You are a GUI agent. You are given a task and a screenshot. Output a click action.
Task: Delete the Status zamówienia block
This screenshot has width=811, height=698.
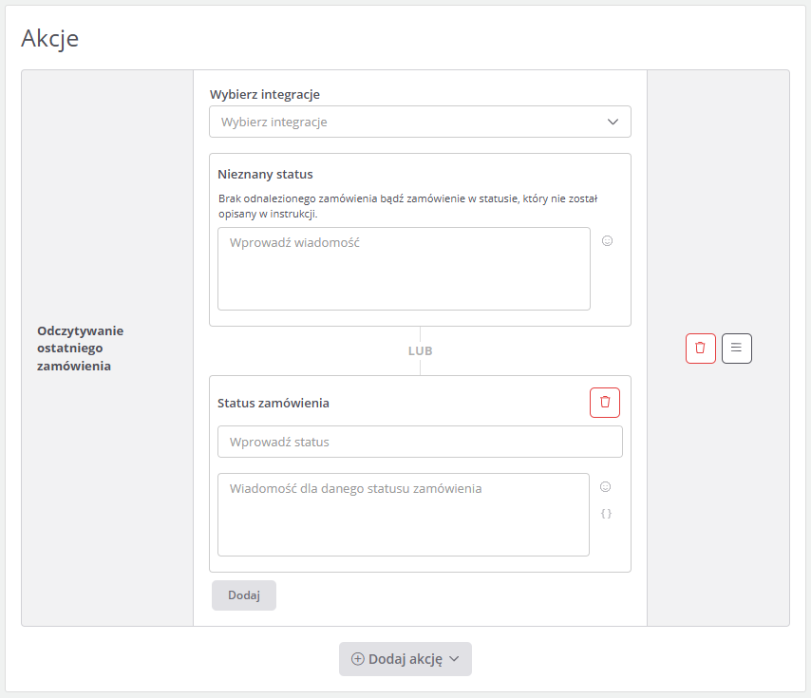[605, 403]
